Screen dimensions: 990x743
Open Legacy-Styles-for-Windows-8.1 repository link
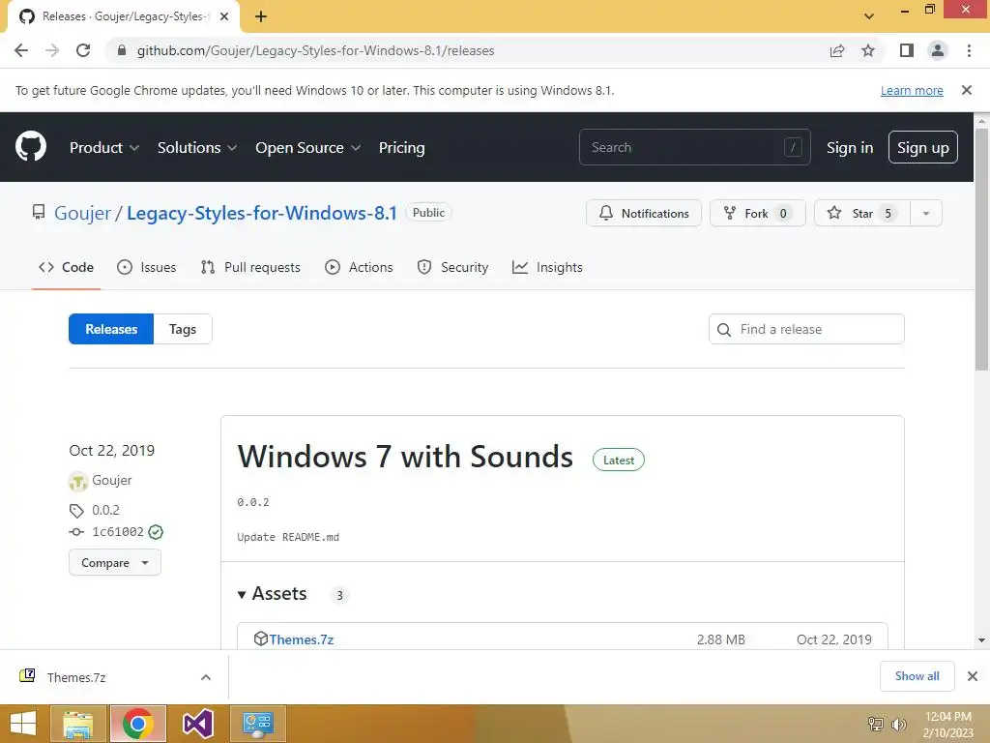(262, 213)
